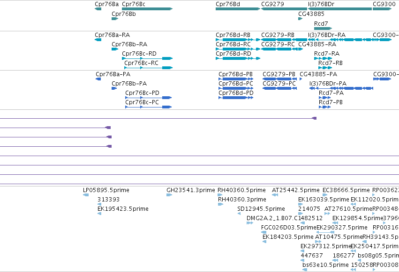
Task: Click transcript label CG9279-RB
Action: pos(278,35)
